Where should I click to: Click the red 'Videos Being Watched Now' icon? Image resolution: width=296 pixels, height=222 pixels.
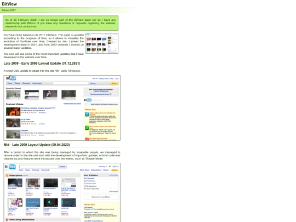(x=7, y=220)
